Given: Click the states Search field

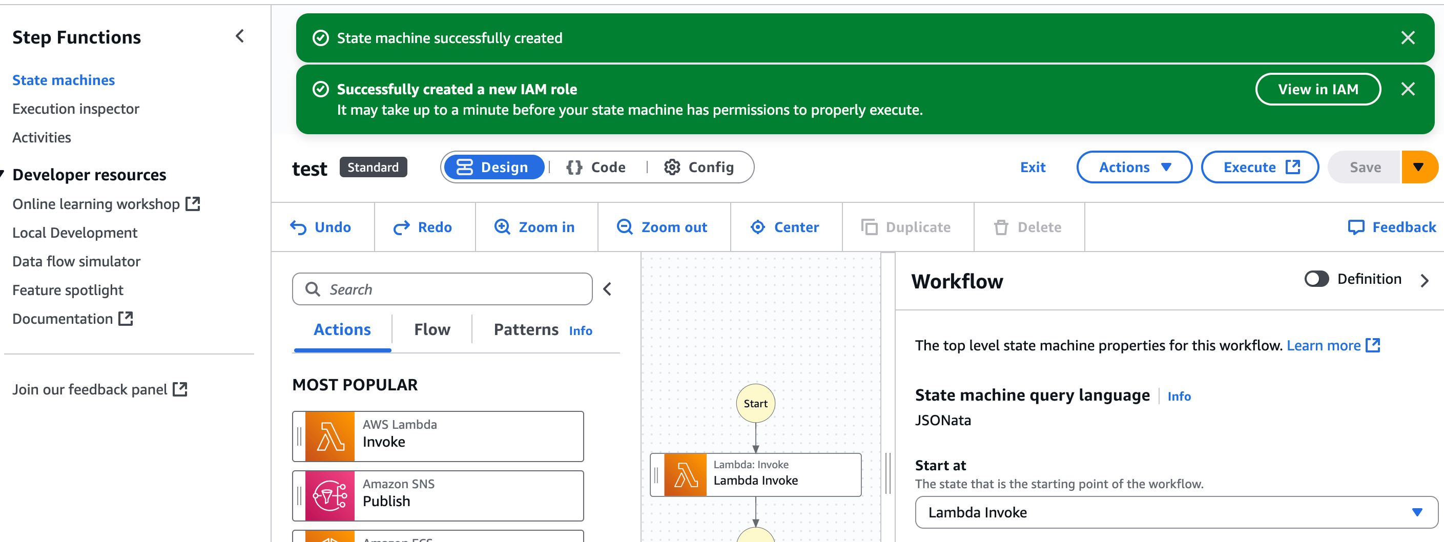Looking at the screenshot, I should click(x=442, y=290).
